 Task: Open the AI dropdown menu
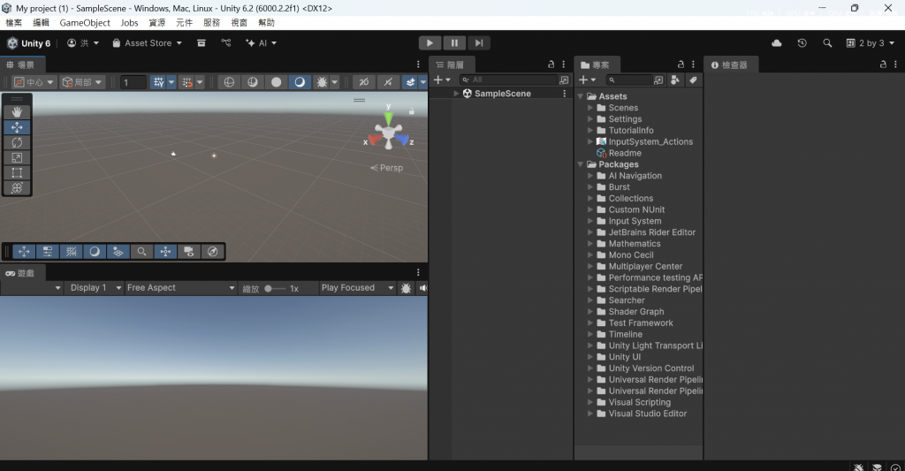point(261,43)
